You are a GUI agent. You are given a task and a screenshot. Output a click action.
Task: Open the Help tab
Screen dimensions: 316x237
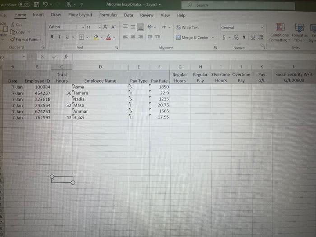tap(181, 15)
